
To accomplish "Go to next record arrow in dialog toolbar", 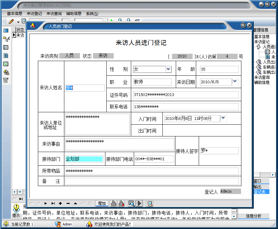I will pos(46,203).
